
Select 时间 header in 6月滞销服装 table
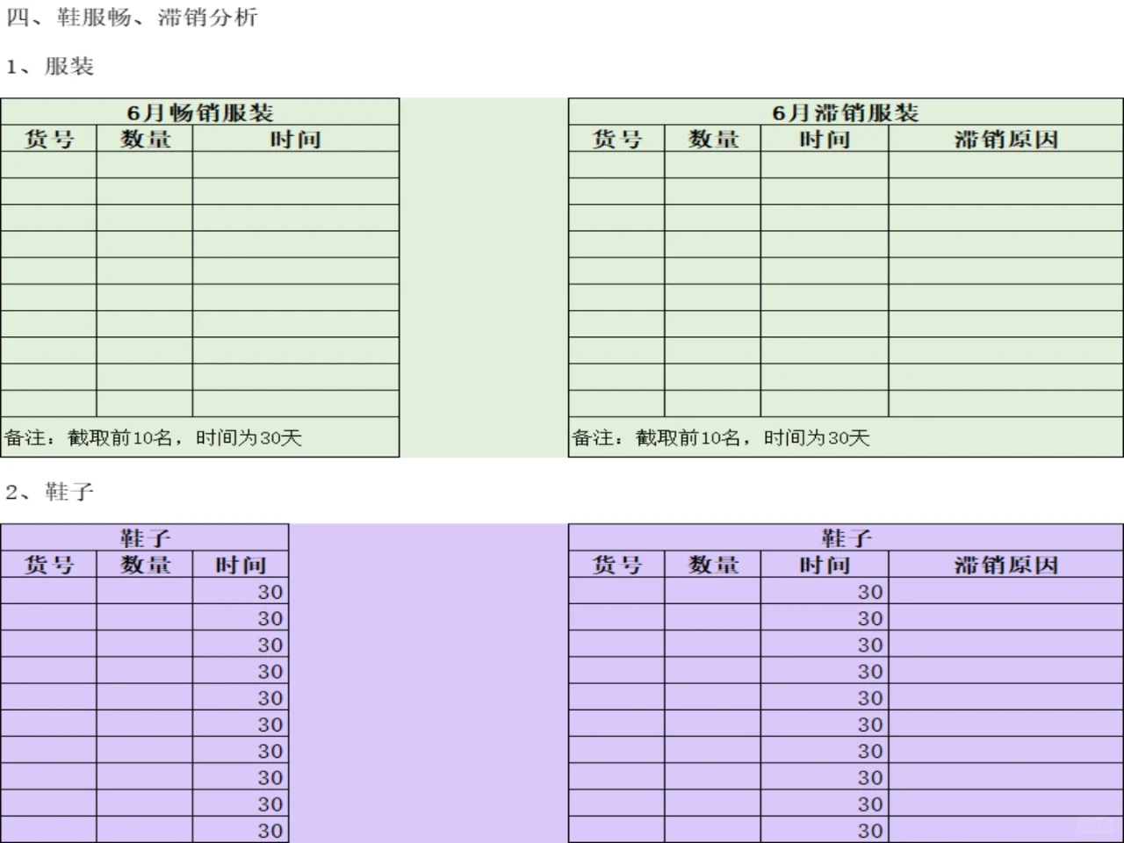[x=825, y=139]
